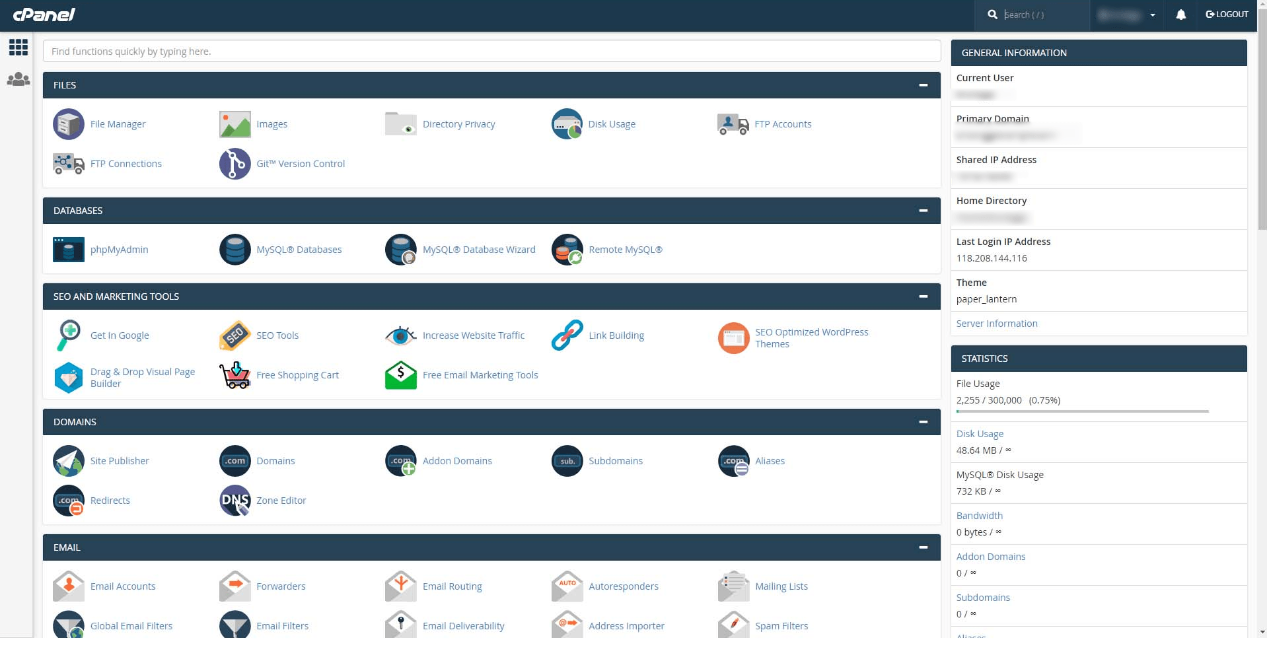The height and width of the screenshot is (663, 1267).
Task: Launch the phpMyAdmin icon
Action: click(69, 250)
